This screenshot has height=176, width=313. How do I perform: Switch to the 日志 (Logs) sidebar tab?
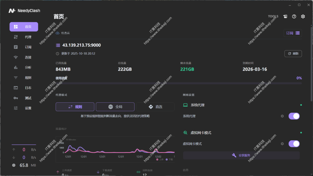coord(24,88)
